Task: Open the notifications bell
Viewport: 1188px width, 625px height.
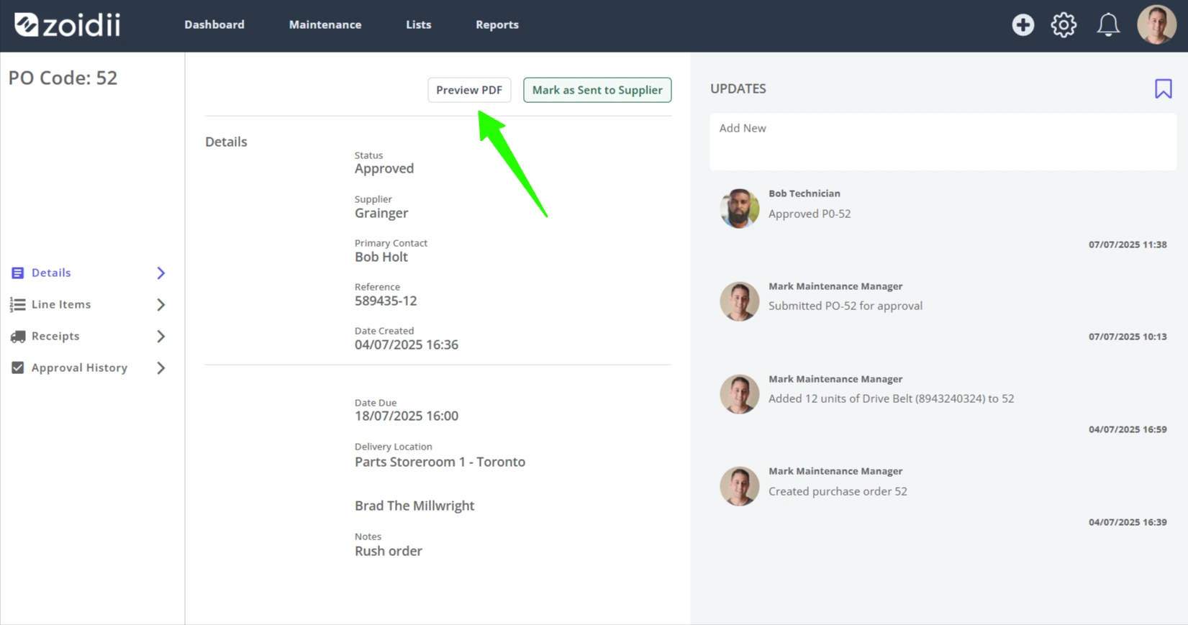Action: point(1108,25)
